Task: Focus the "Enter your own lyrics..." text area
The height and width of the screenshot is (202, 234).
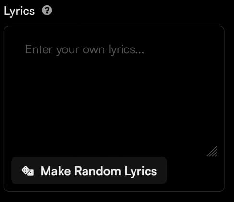Action: (x=114, y=92)
